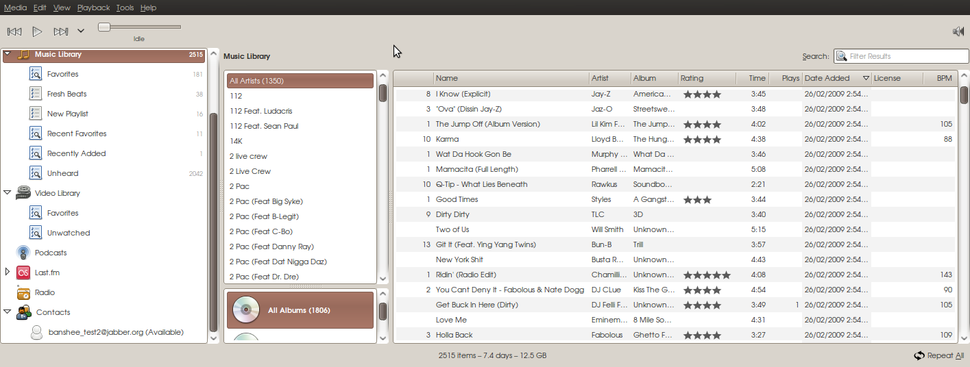
Task: Start playback with the Play button
Action: tap(38, 31)
